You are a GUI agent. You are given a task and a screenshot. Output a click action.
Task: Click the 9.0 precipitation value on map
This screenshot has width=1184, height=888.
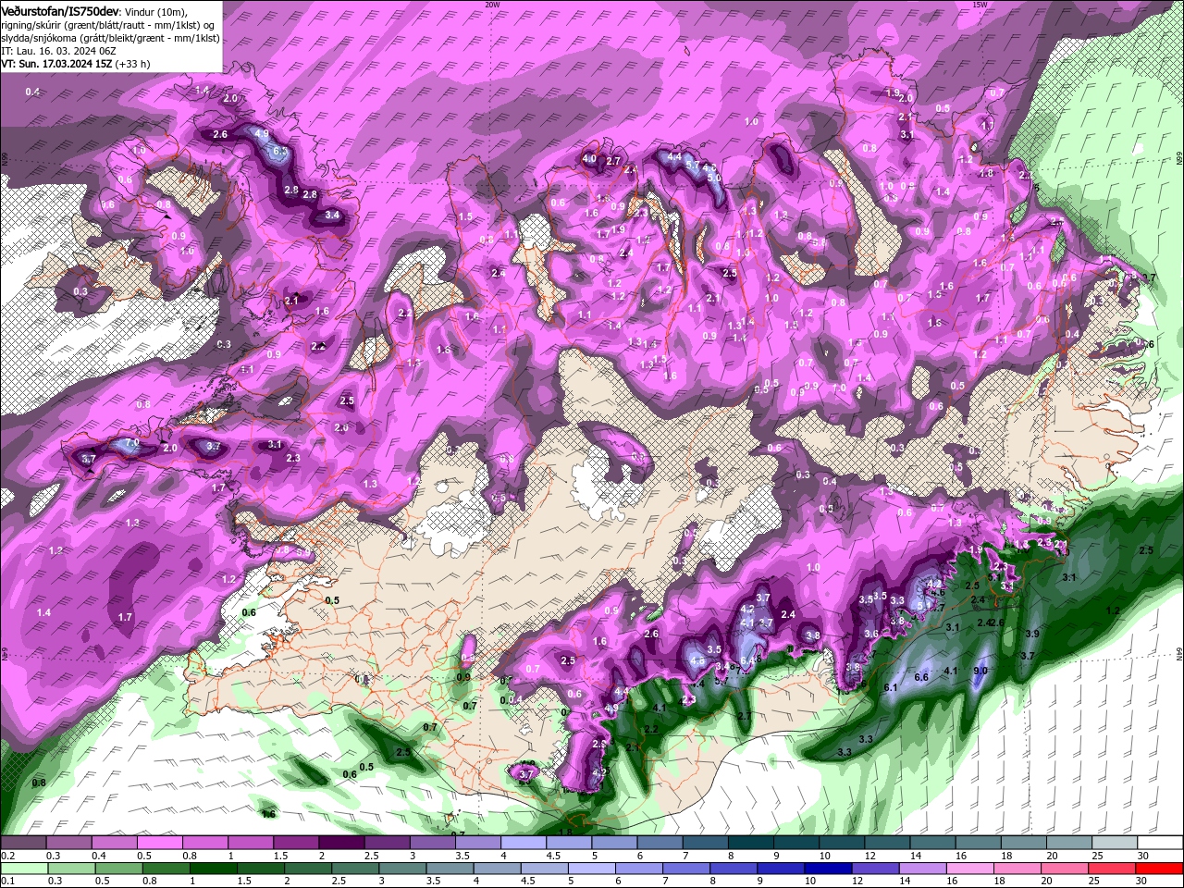(980, 671)
